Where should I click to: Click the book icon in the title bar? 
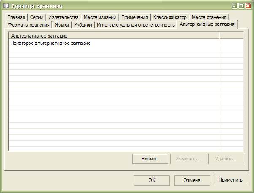coord(6,6)
